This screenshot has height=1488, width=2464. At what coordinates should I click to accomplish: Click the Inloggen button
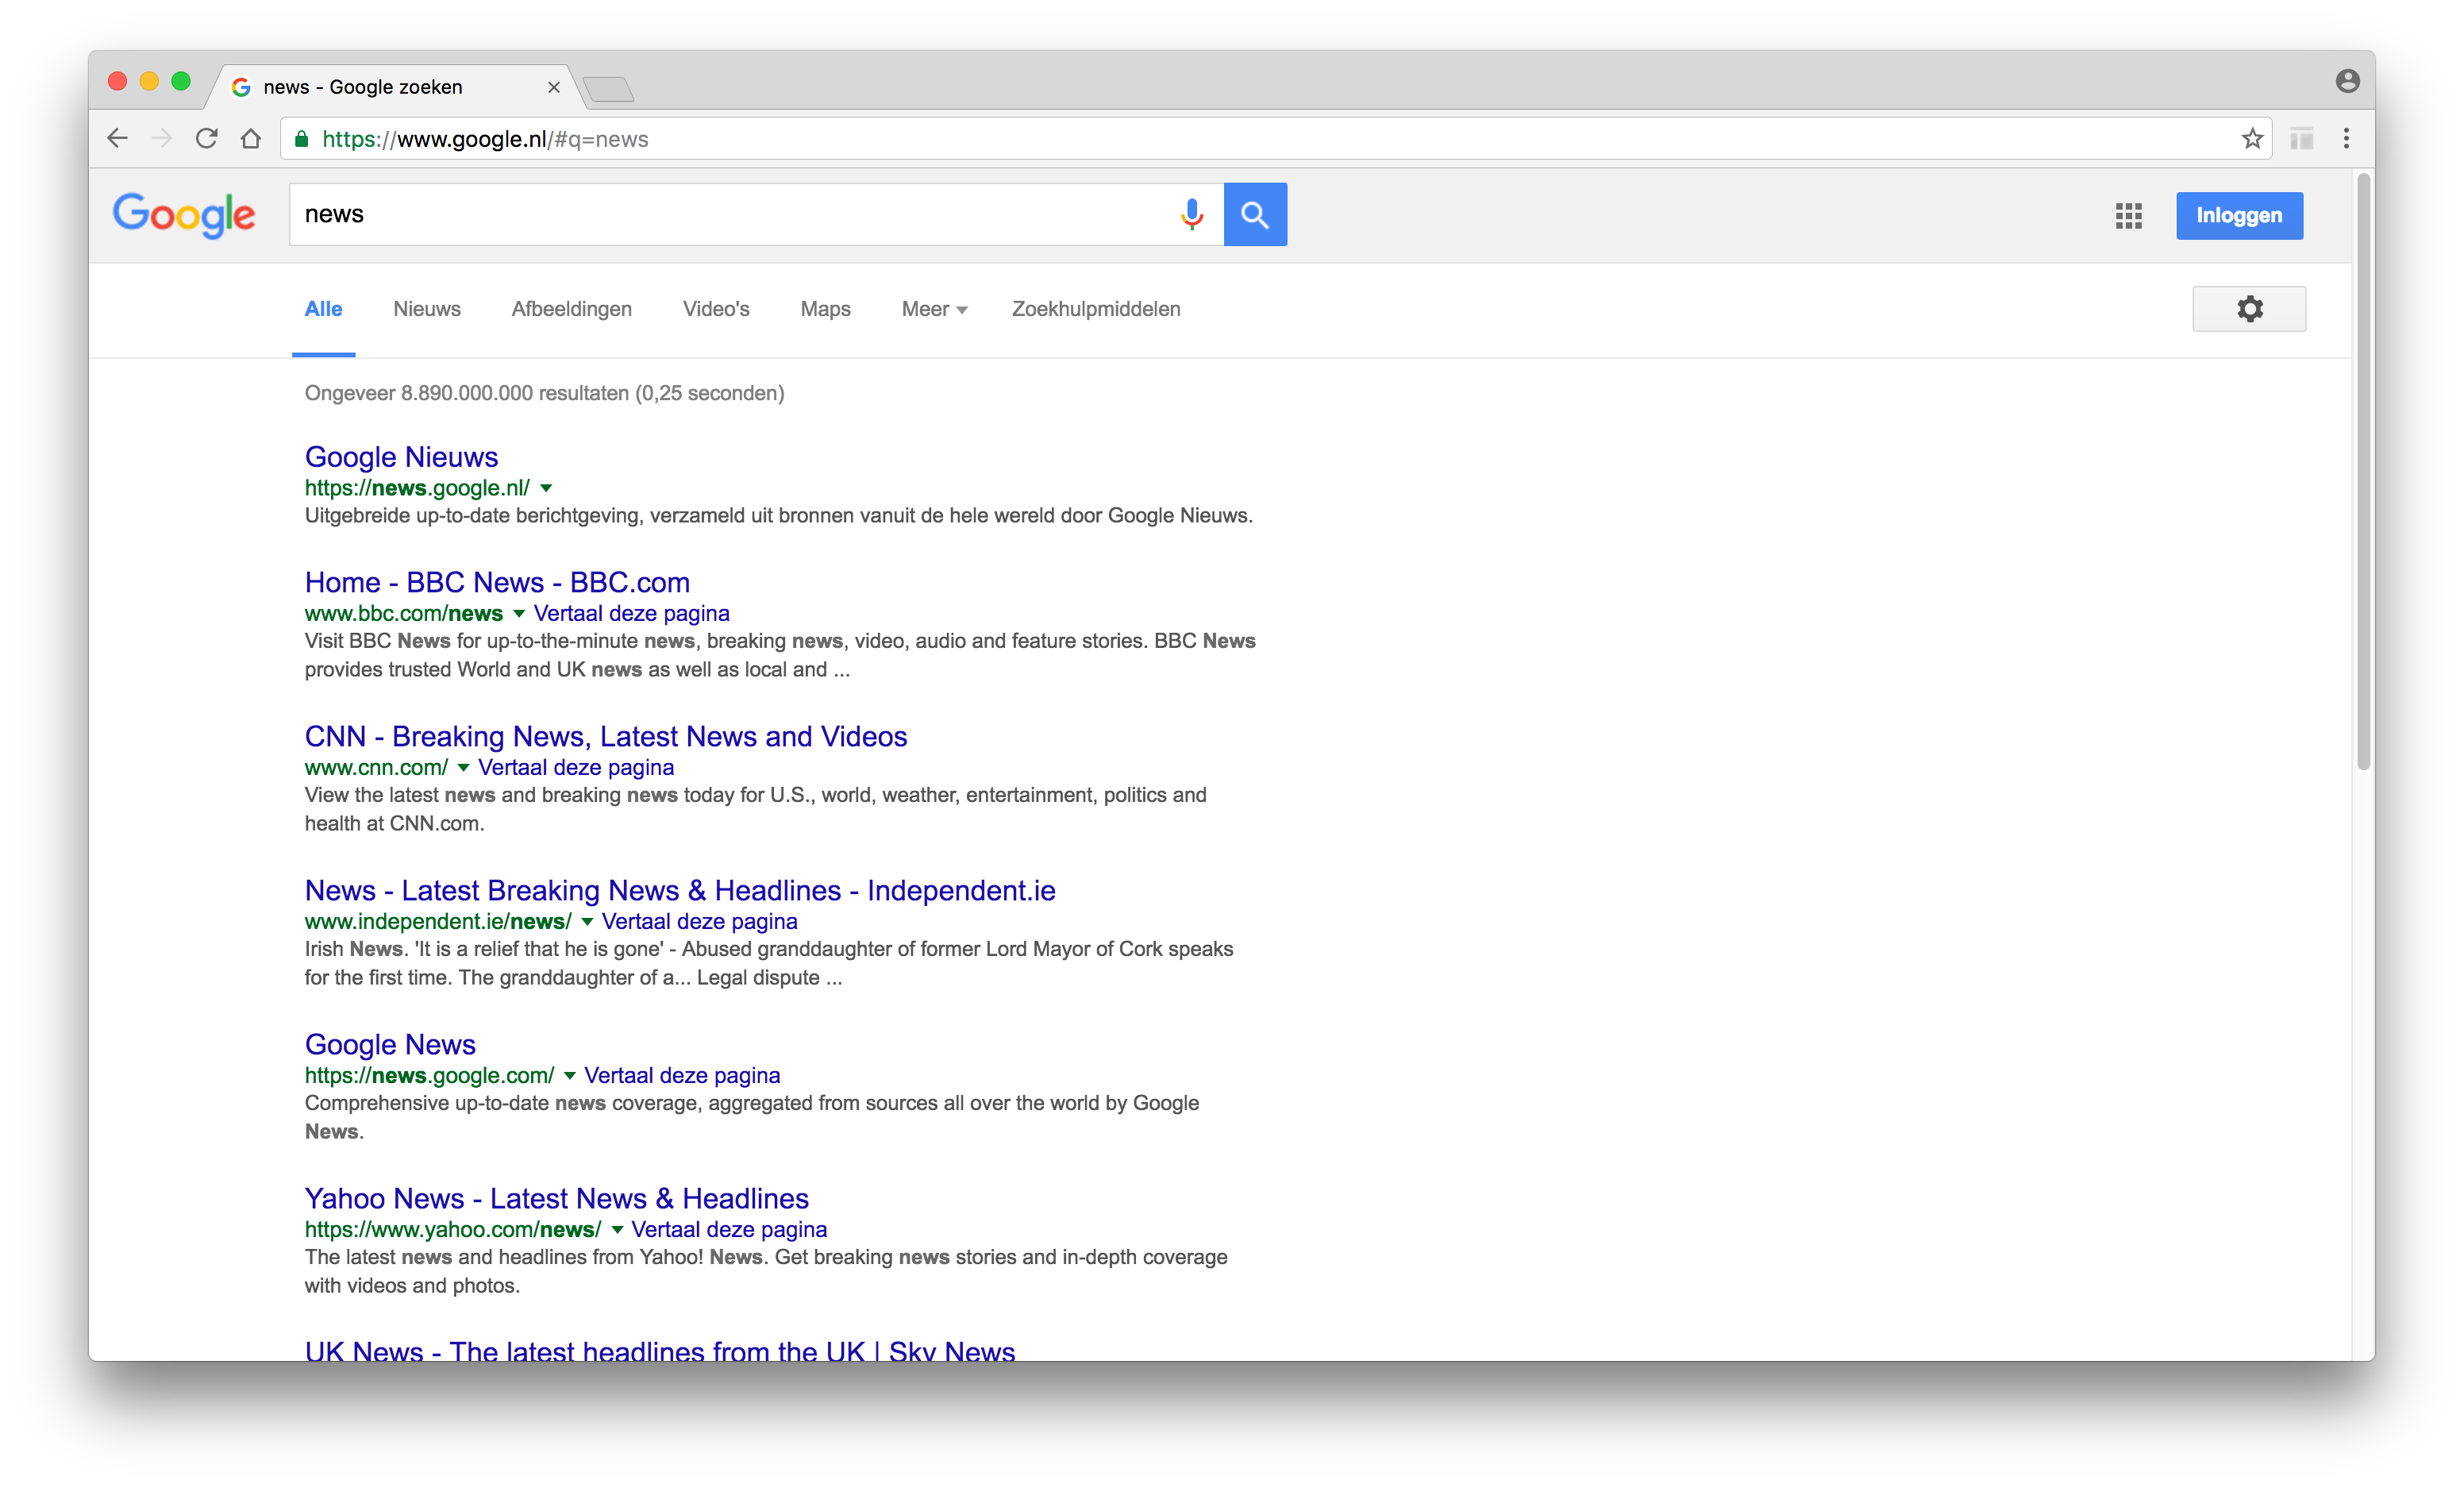coord(2239,215)
